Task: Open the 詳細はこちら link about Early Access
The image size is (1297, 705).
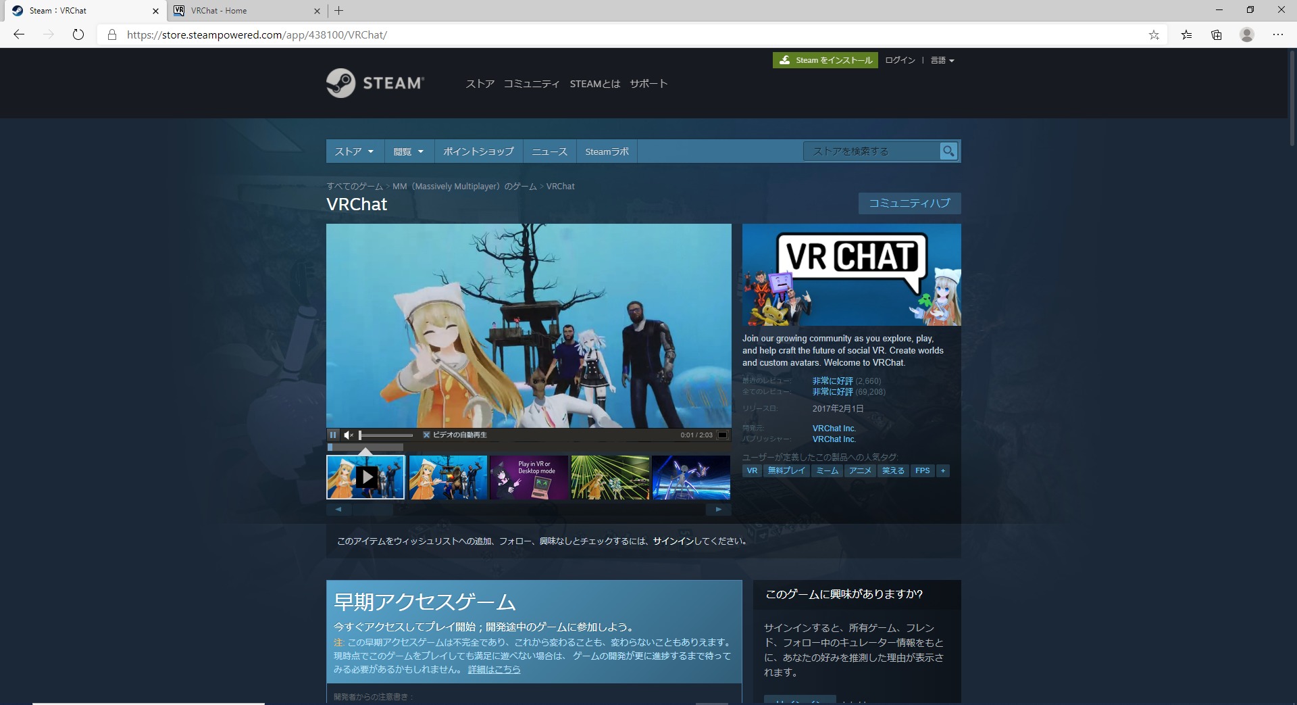Action: point(494,669)
